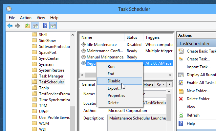Select Disable in the context menu
The height and width of the screenshot is (131, 216).
tap(119, 81)
